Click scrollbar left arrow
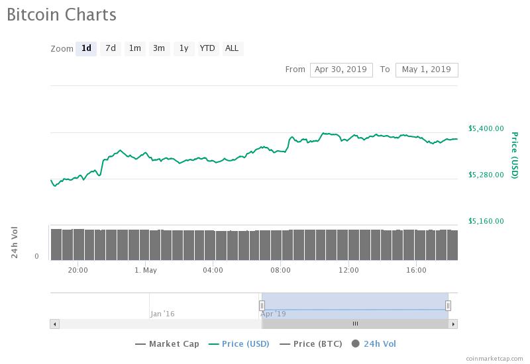 click(x=54, y=324)
